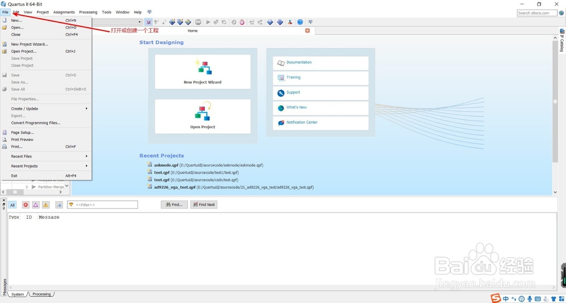Open the Help menu
Screen dimensions: 566x303
(138, 12)
